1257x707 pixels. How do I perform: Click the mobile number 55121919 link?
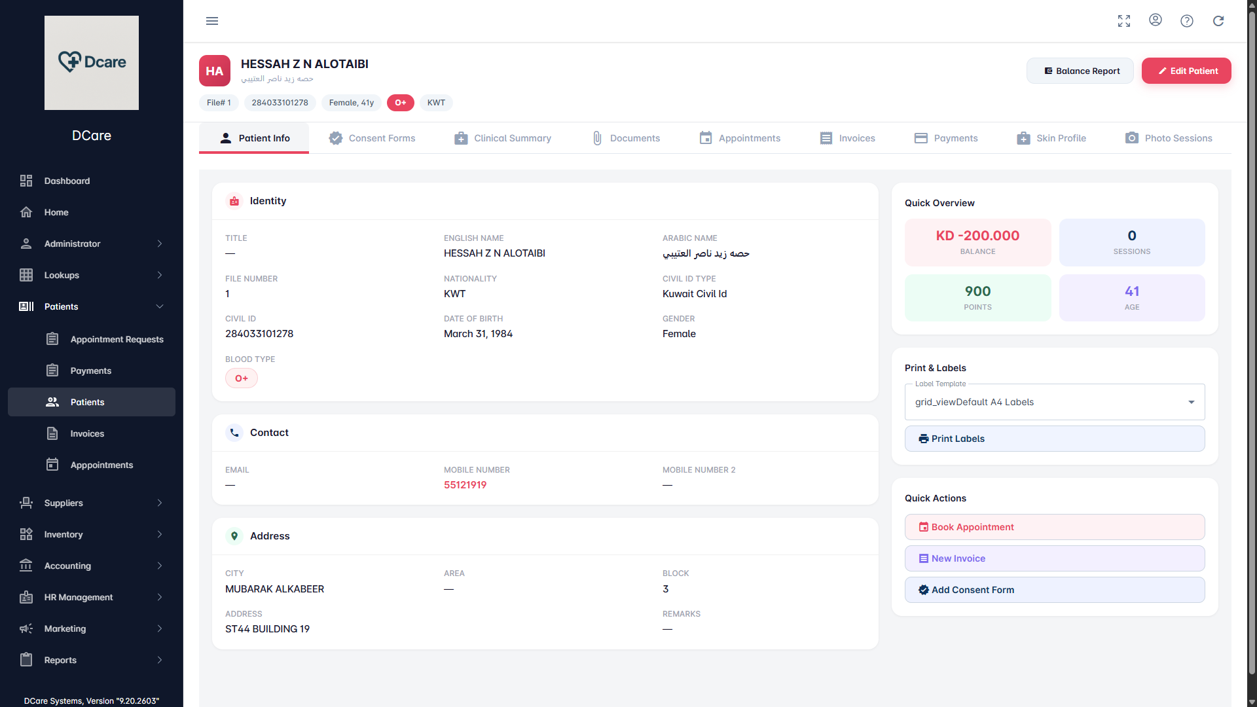pyautogui.click(x=465, y=485)
